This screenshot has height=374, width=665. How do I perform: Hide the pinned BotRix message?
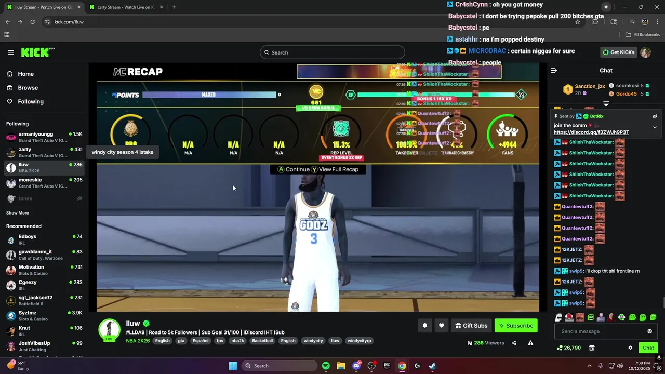(655, 116)
